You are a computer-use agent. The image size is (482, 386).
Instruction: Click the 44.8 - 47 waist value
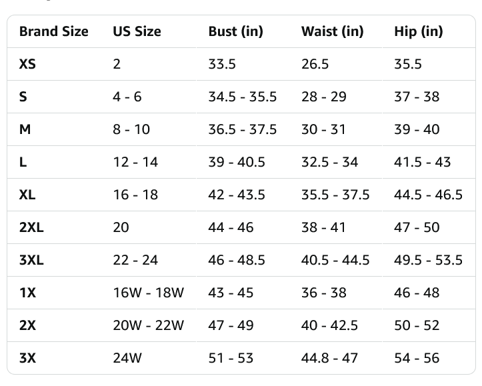point(329,358)
